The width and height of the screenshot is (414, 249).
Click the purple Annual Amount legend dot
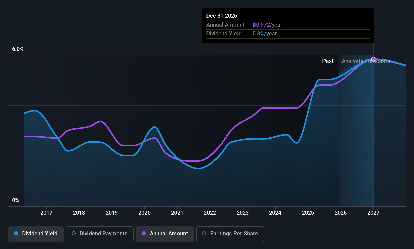[x=143, y=234]
